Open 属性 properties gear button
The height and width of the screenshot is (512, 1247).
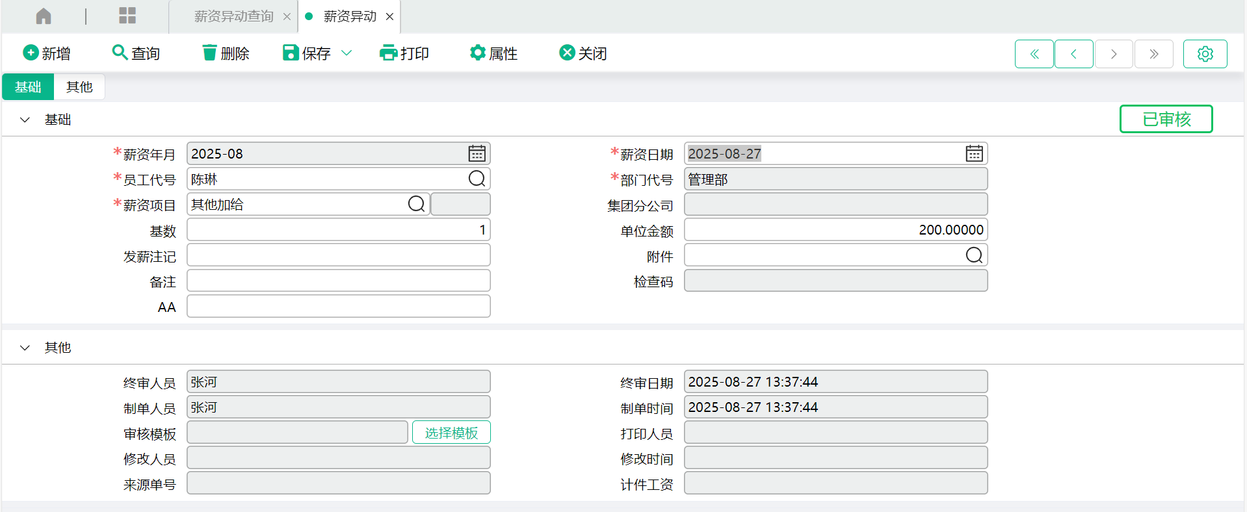coord(493,53)
